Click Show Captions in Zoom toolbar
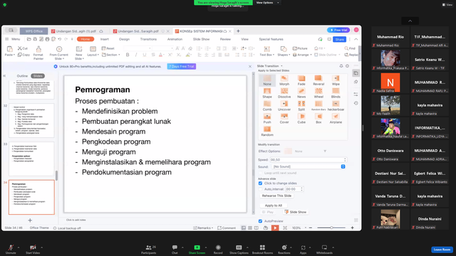Viewport: 456px width, 256px height. click(x=239, y=250)
